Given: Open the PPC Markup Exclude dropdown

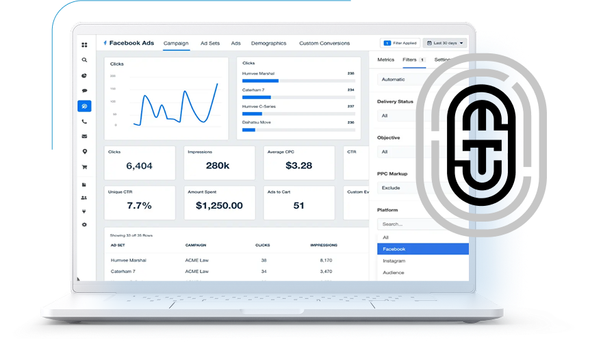Looking at the screenshot, I should click(423, 187).
